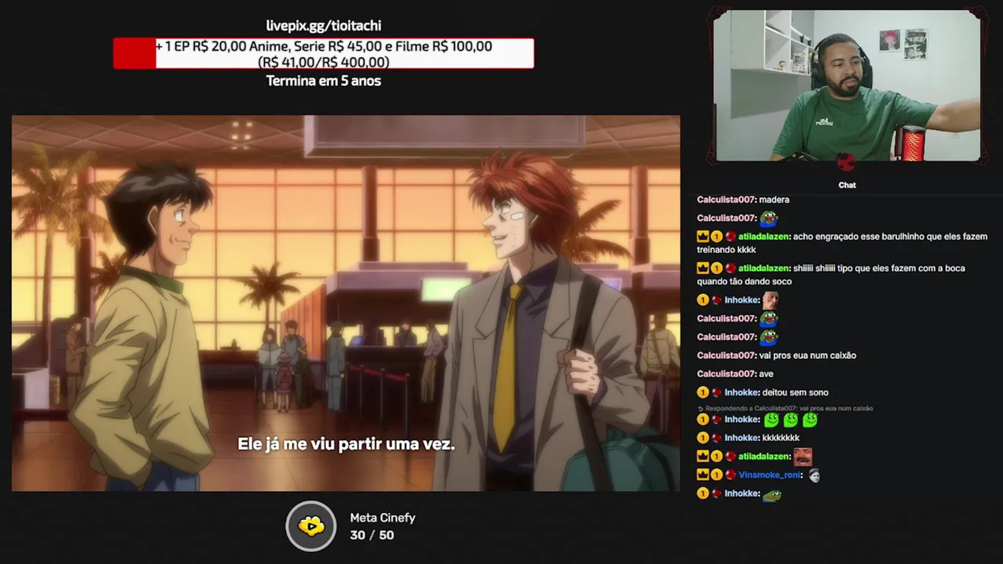1003x564 pixels.
Task: Click red badge on the 'acho engraçado' message
Action: tap(730, 237)
